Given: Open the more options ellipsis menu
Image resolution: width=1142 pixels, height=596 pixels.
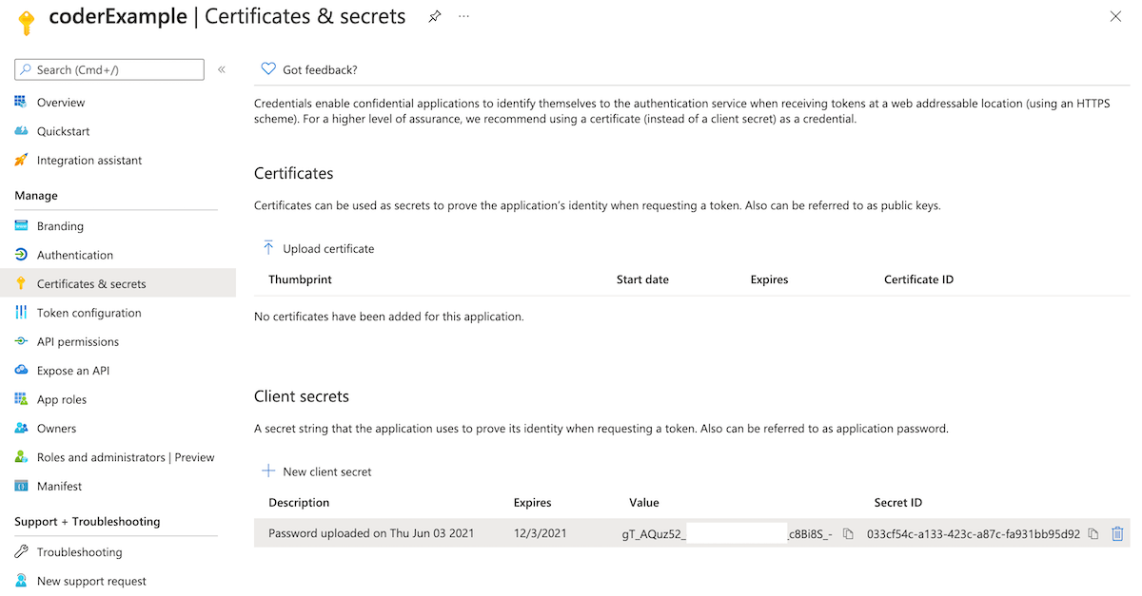Looking at the screenshot, I should 463,16.
